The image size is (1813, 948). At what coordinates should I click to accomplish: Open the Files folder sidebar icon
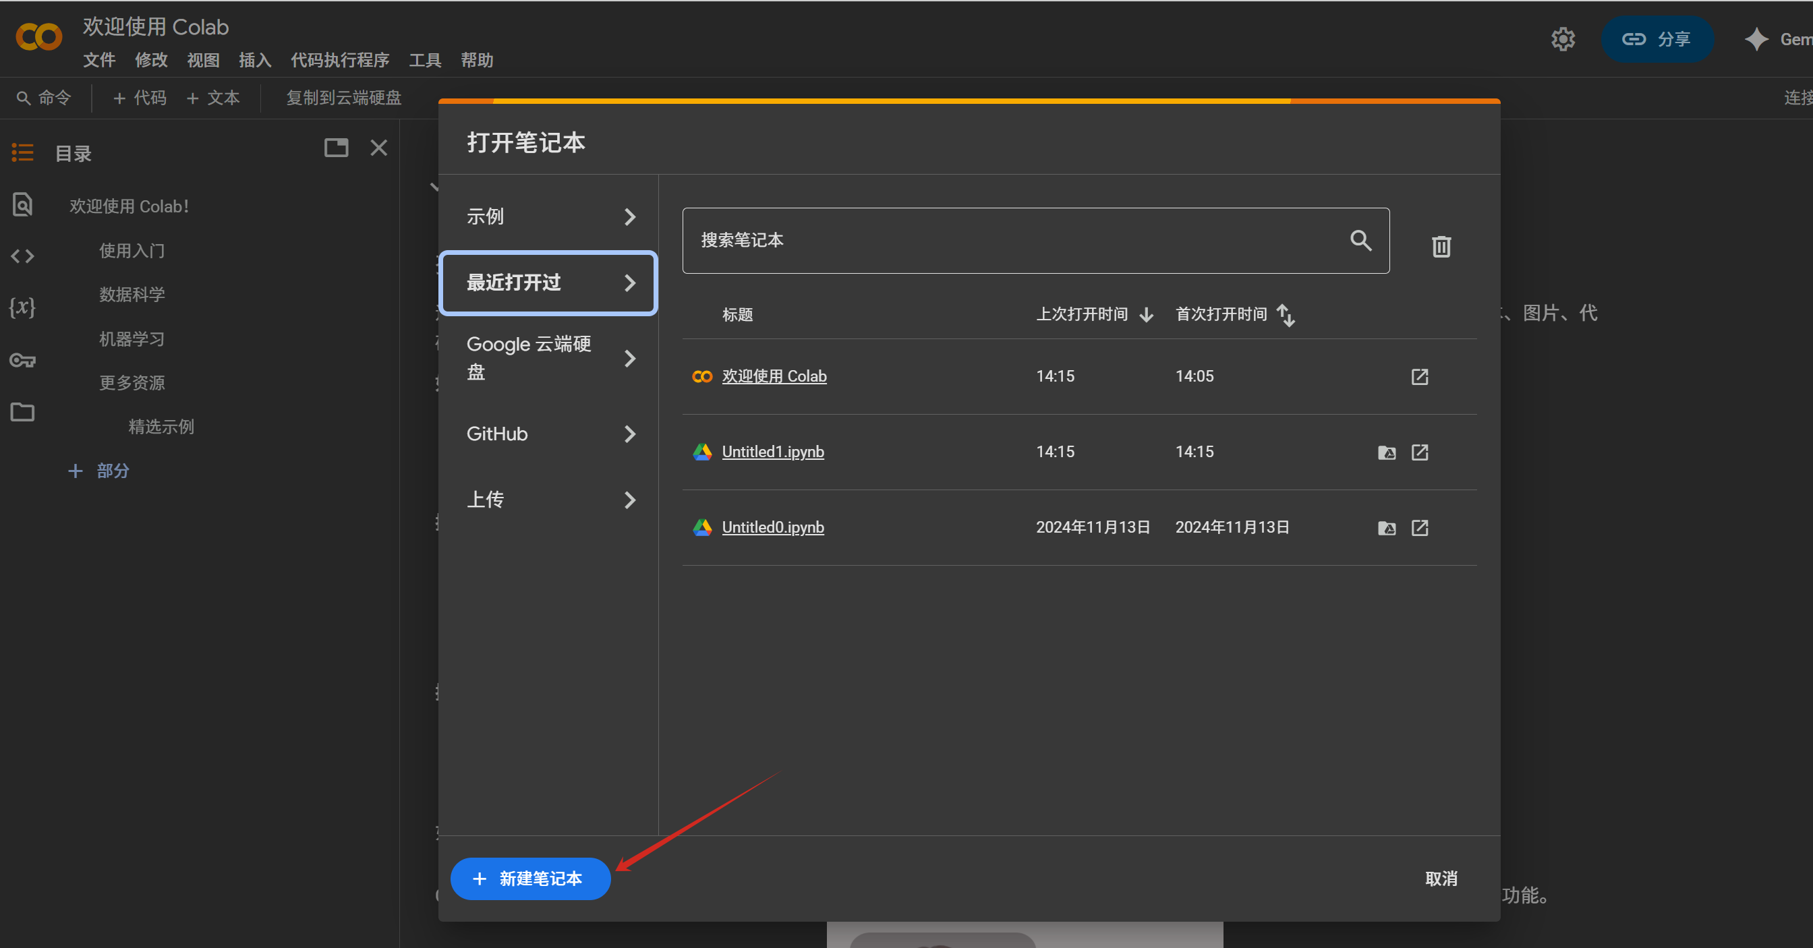click(x=22, y=412)
